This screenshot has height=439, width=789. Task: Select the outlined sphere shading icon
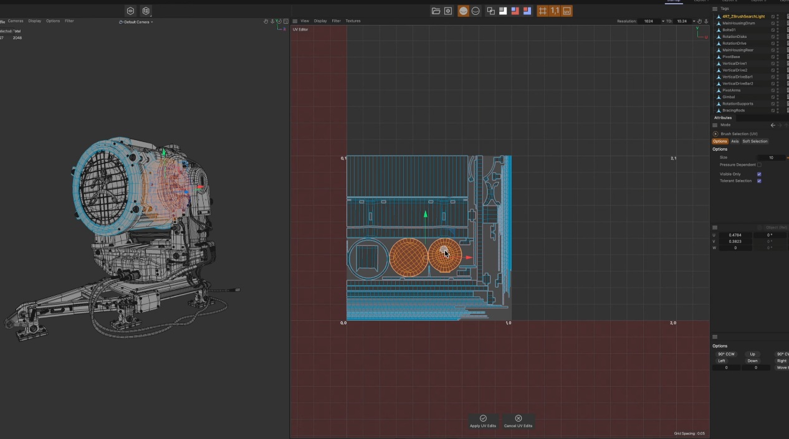tap(476, 11)
